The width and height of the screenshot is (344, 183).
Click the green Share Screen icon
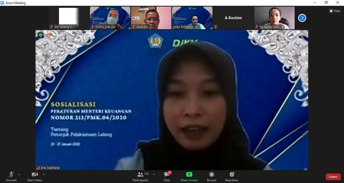[x=189, y=174]
